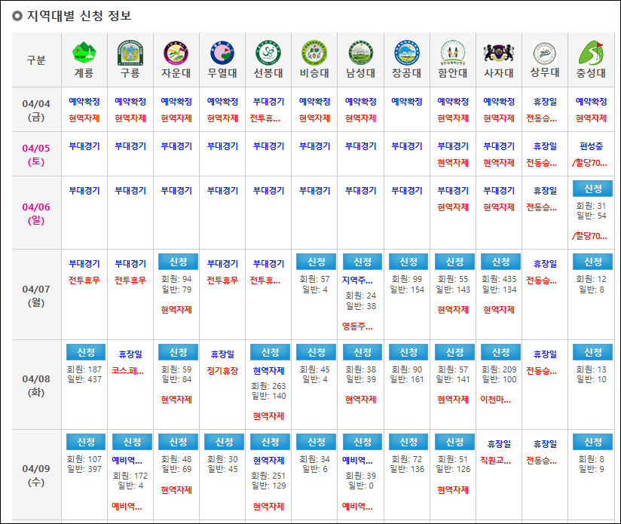This screenshot has height=524, width=621.
Task: Click the 함안대 course logo
Action: [x=453, y=53]
